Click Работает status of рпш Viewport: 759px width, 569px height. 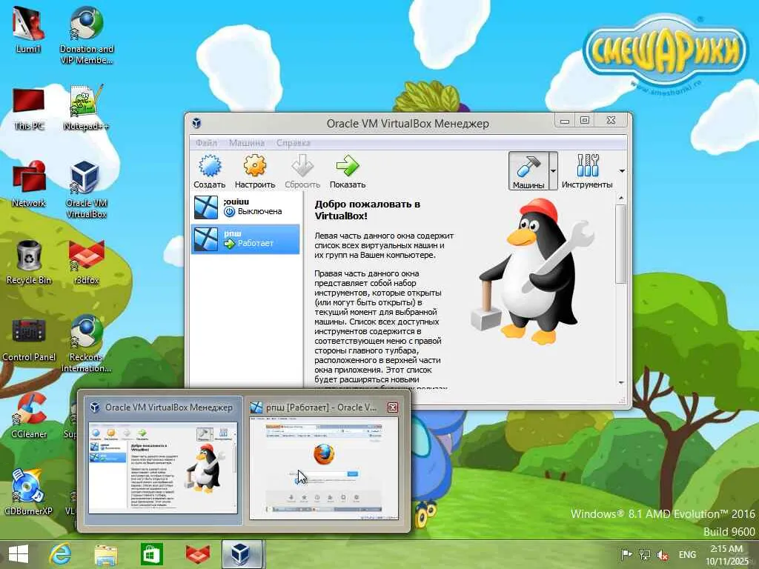pyautogui.click(x=249, y=243)
